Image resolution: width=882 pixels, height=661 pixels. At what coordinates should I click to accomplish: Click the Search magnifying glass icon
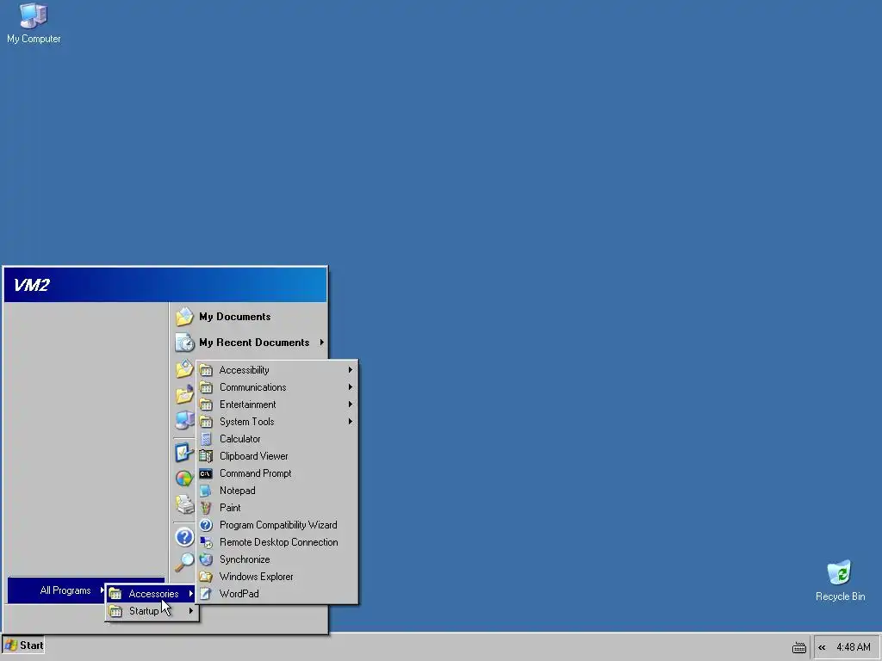click(x=184, y=561)
